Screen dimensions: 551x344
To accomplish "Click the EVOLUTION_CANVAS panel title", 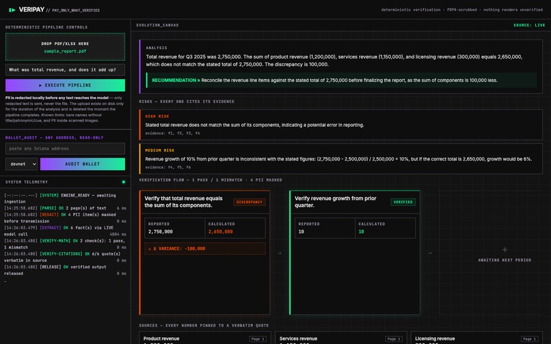I will point(157,25).
